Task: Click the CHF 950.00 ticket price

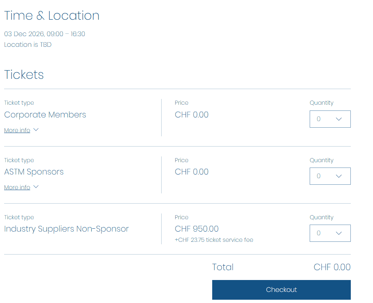Action: pos(197,229)
